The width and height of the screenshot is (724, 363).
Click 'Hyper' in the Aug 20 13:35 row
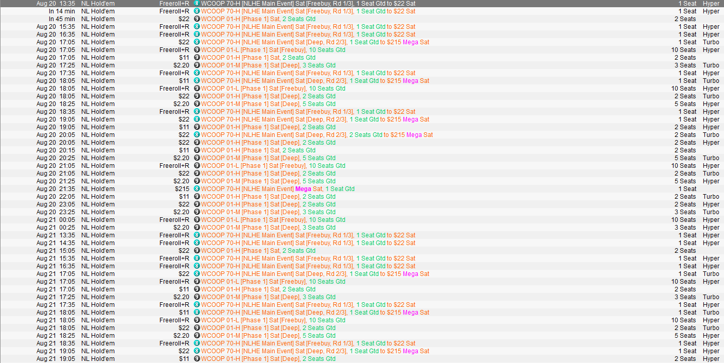711,3
